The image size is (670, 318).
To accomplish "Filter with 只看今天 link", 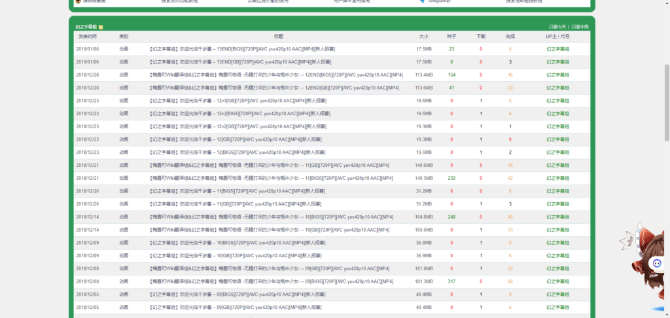I will (x=557, y=27).
